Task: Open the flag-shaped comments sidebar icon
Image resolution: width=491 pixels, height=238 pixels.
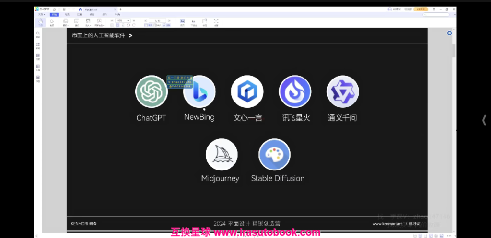Action: (x=38, y=55)
